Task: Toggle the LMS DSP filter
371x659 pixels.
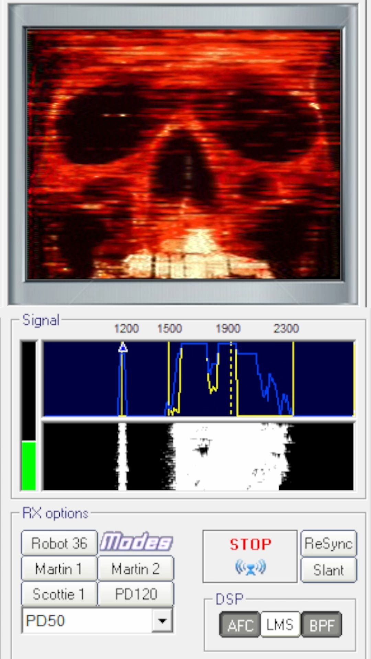Action: (x=280, y=625)
